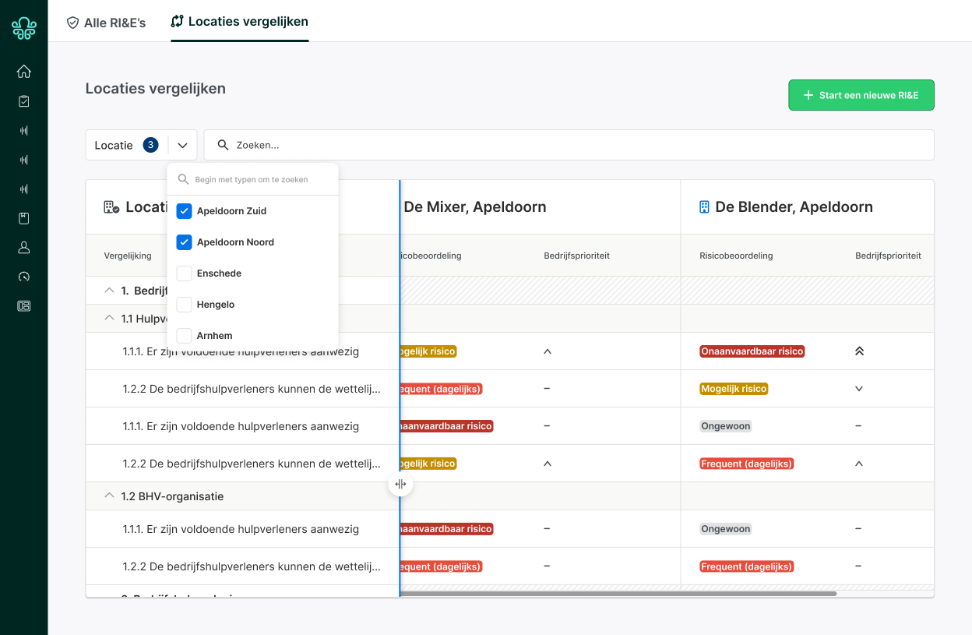Click the column resize handle

point(400,484)
